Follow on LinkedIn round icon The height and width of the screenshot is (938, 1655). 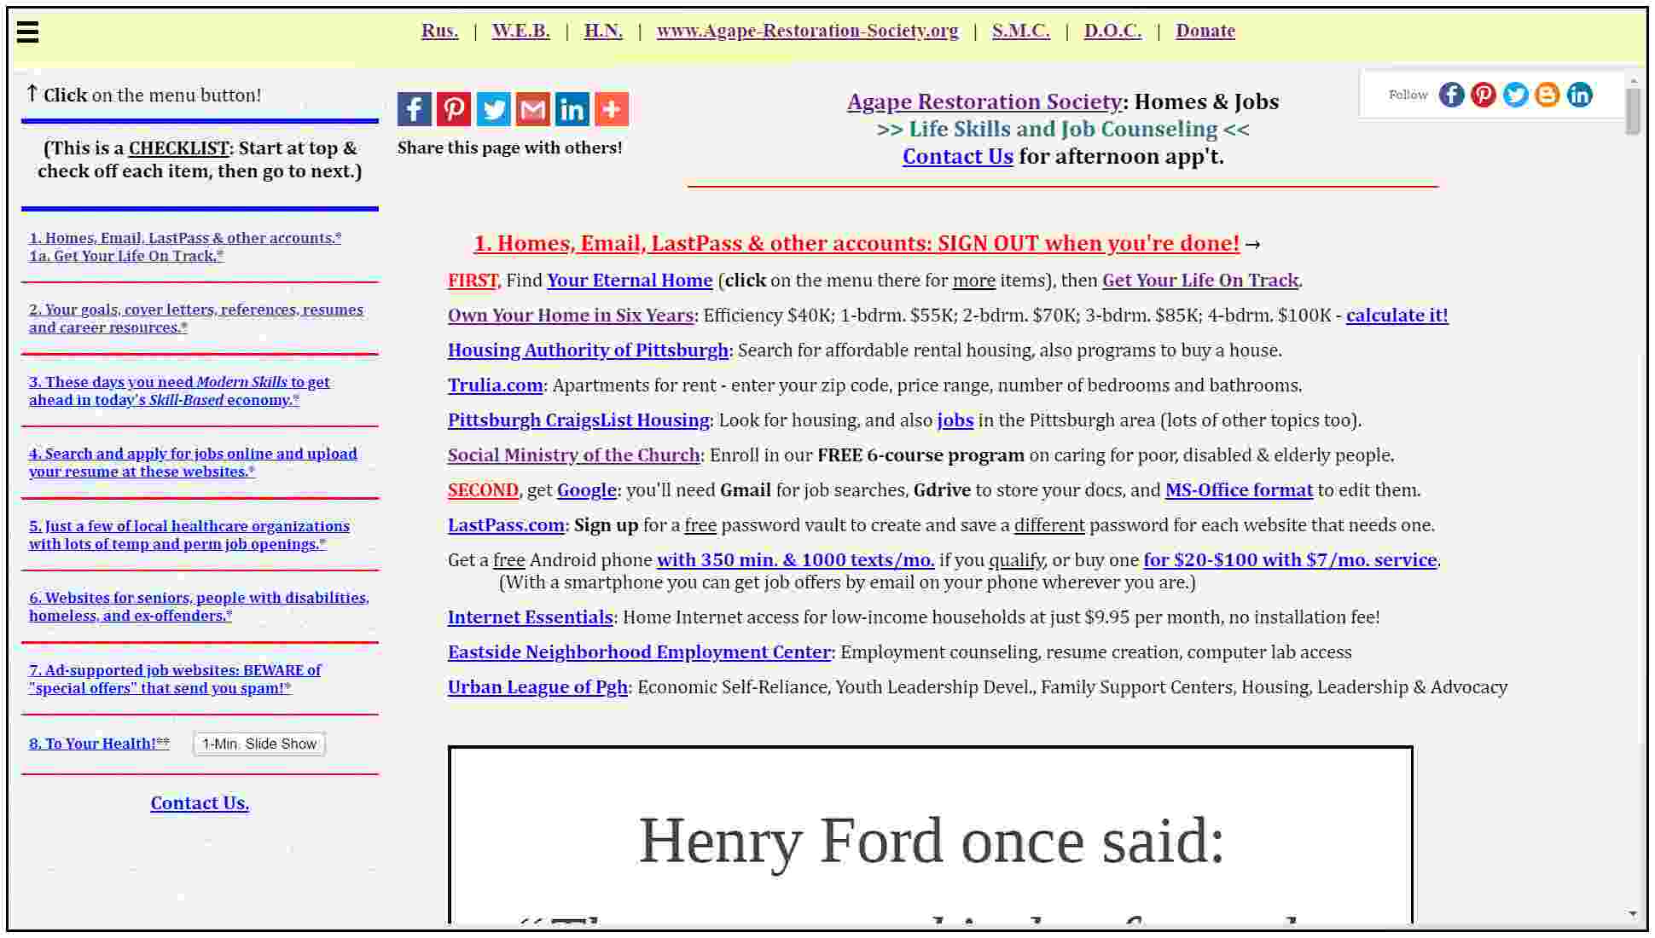pos(1579,95)
